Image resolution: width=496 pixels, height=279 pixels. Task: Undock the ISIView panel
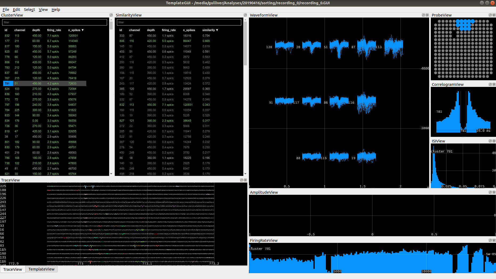click(x=490, y=141)
